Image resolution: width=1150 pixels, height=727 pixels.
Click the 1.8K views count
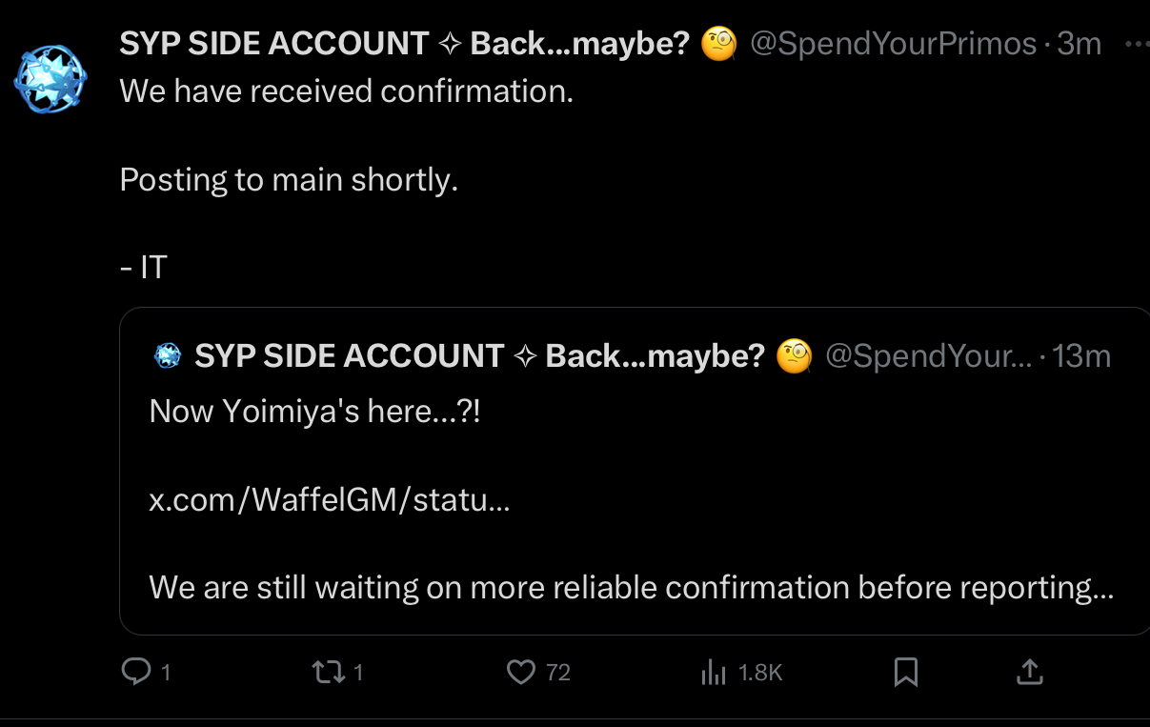pos(760,673)
